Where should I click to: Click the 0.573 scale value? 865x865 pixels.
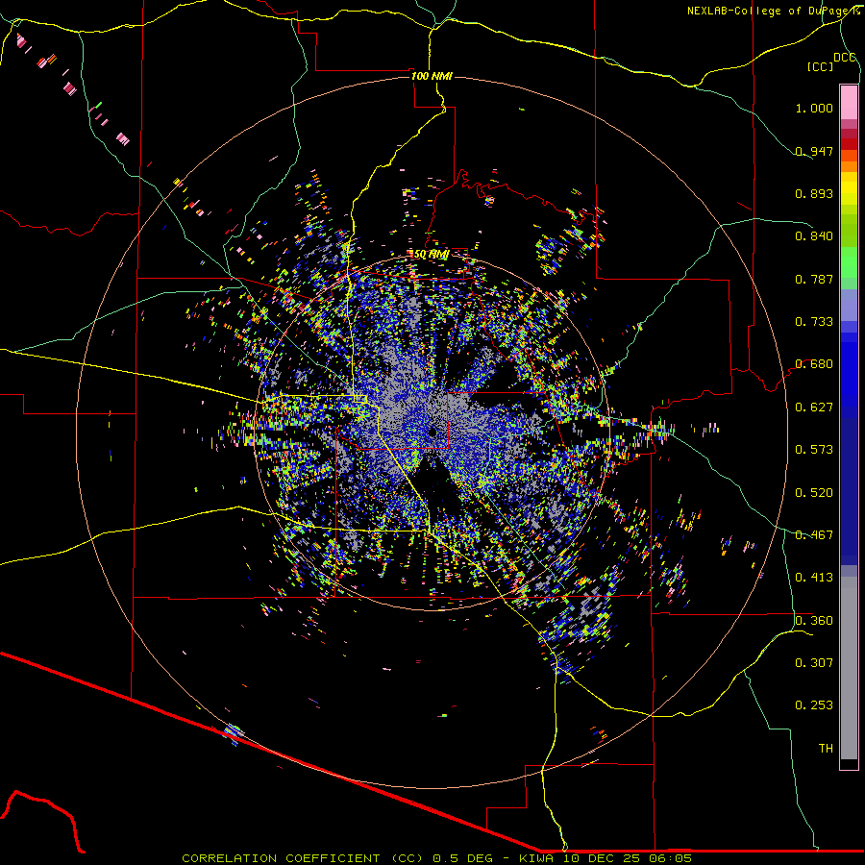814,450
